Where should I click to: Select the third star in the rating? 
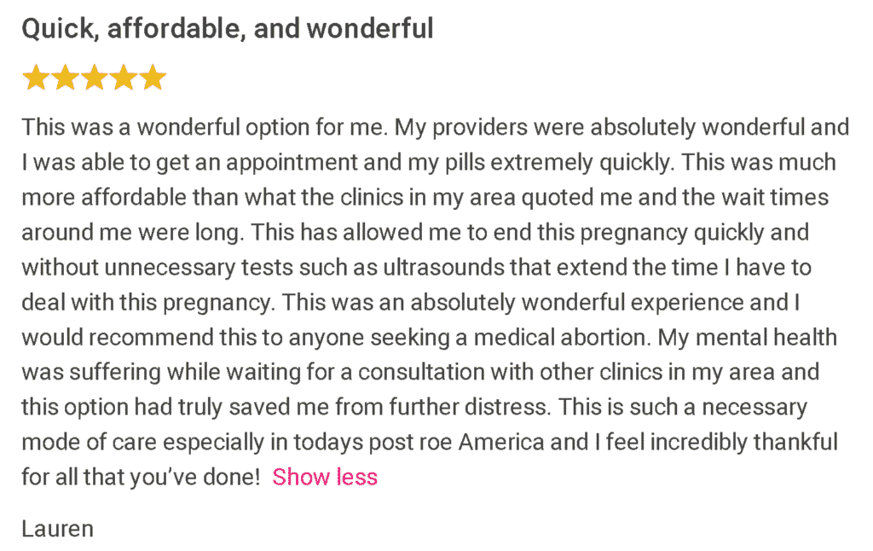pos(94,78)
